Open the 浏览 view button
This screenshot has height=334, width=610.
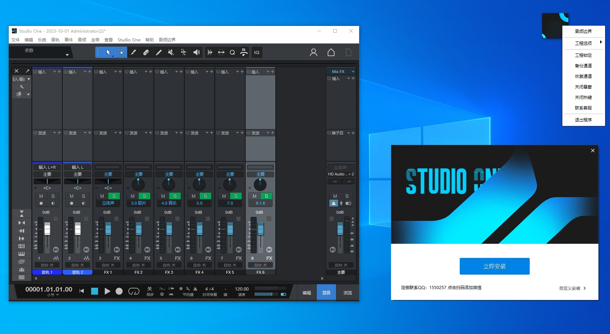coord(348,293)
